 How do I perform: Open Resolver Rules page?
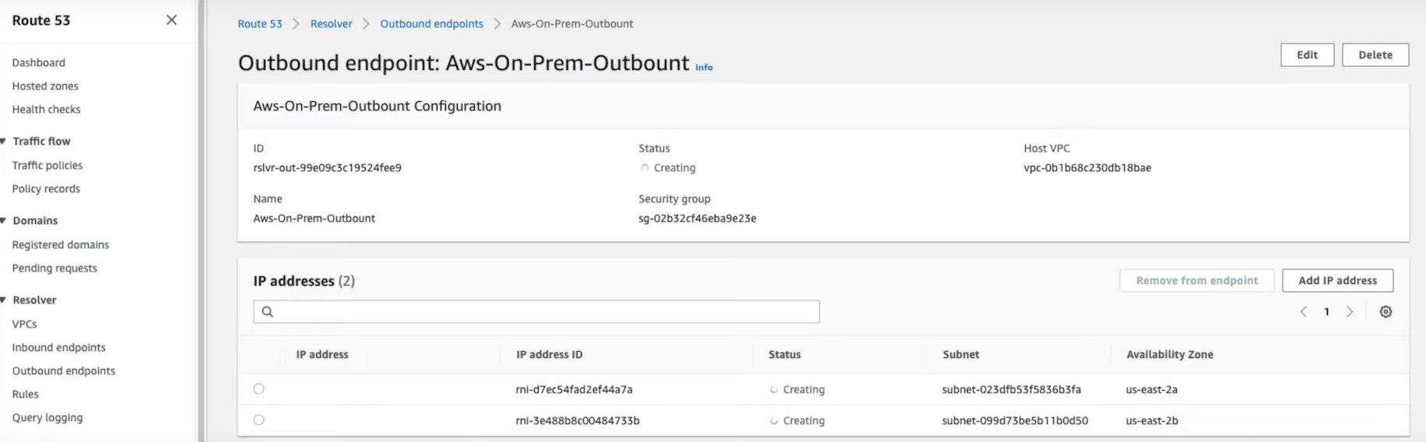[26, 395]
